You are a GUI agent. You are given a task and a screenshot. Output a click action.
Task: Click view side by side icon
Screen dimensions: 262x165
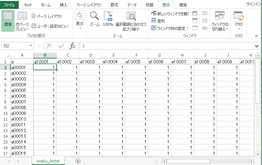205,13
